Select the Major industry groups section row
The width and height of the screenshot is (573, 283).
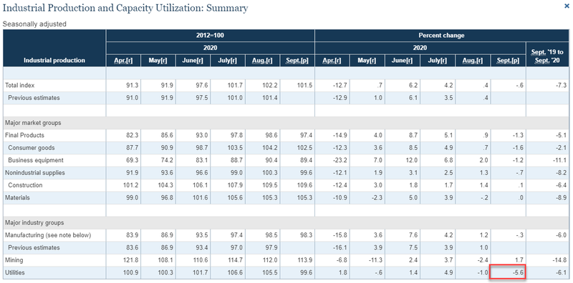[x=286, y=222]
